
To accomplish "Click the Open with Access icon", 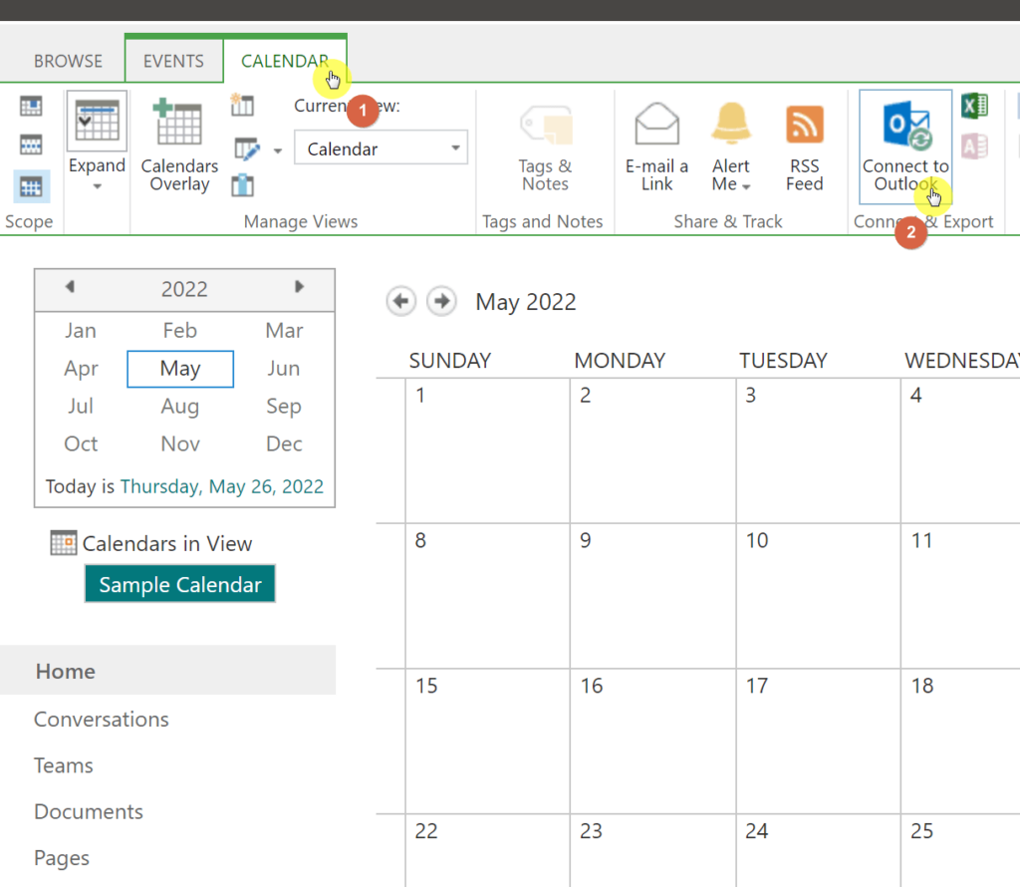I will [974, 147].
